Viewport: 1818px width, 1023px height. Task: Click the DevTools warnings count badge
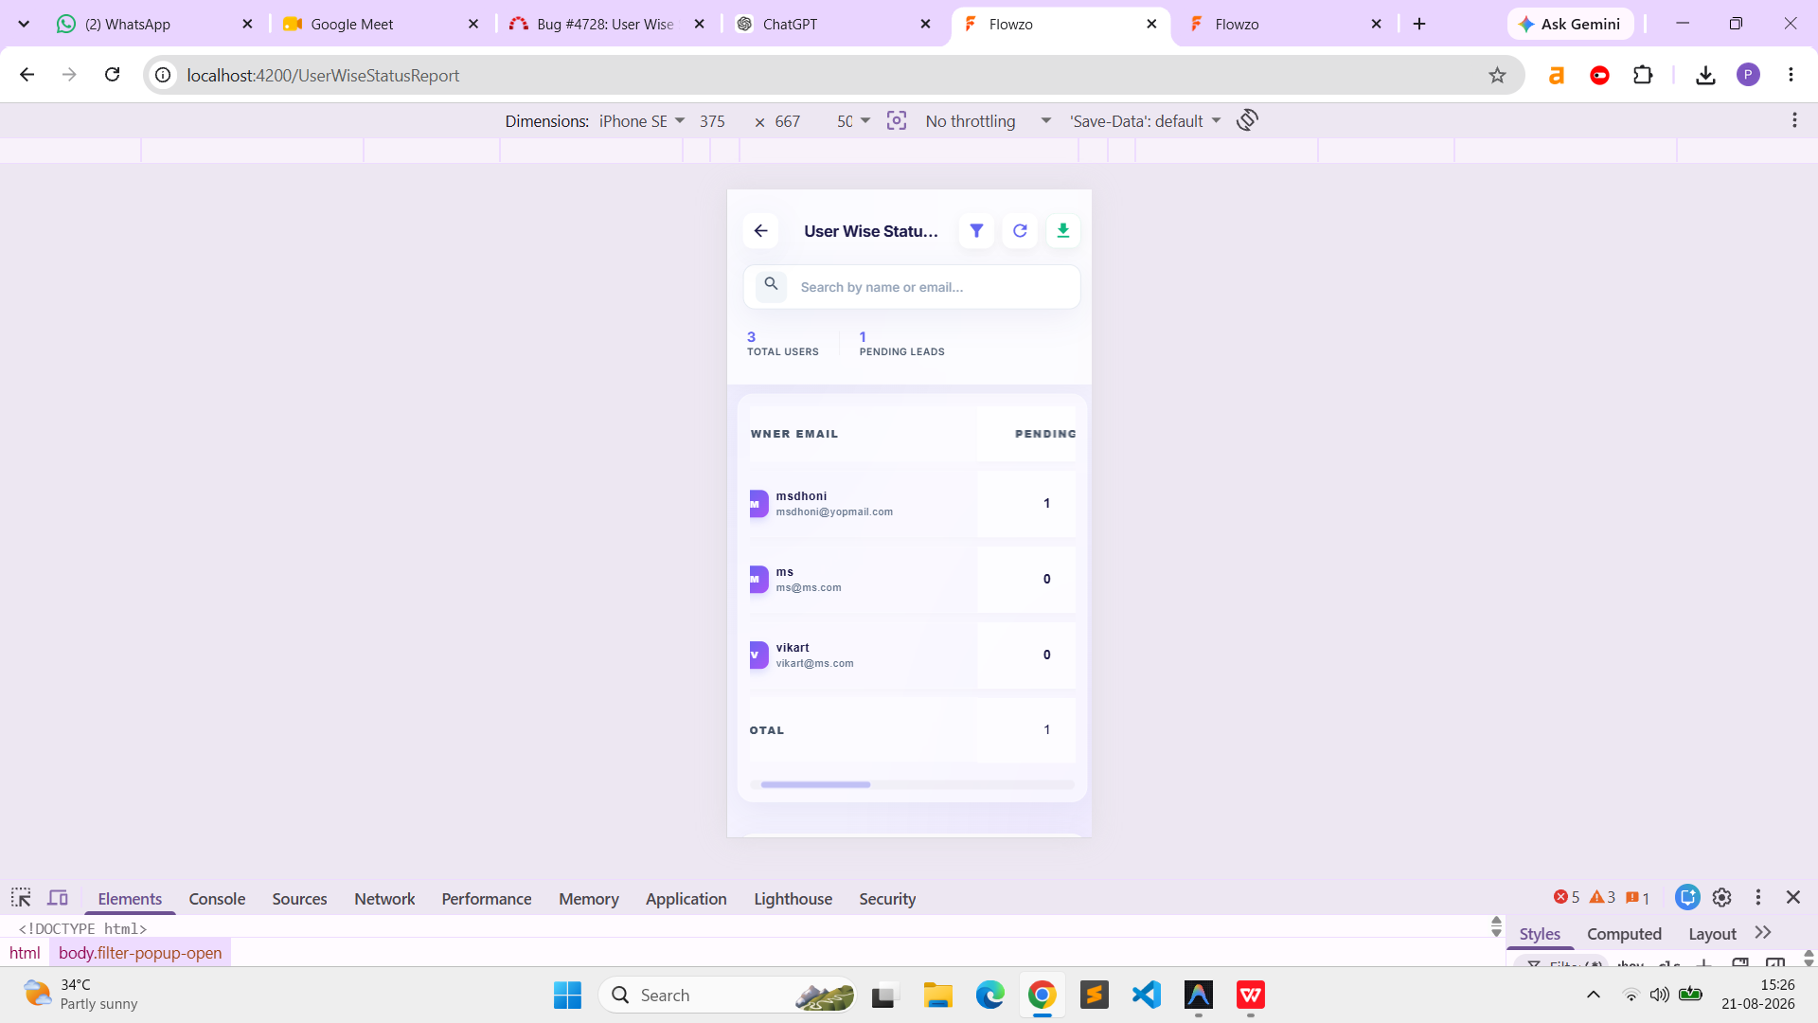(x=1602, y=897)
